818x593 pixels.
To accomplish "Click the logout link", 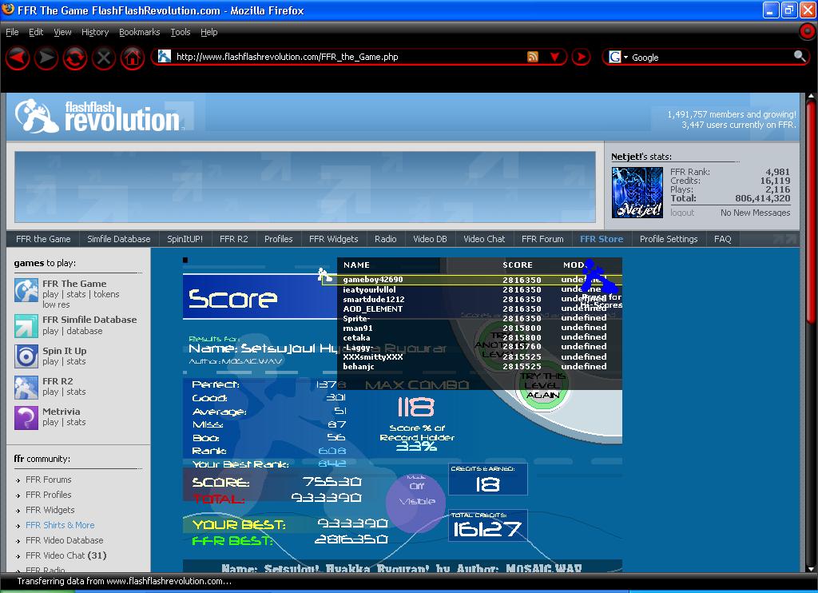I will (682, 213).
